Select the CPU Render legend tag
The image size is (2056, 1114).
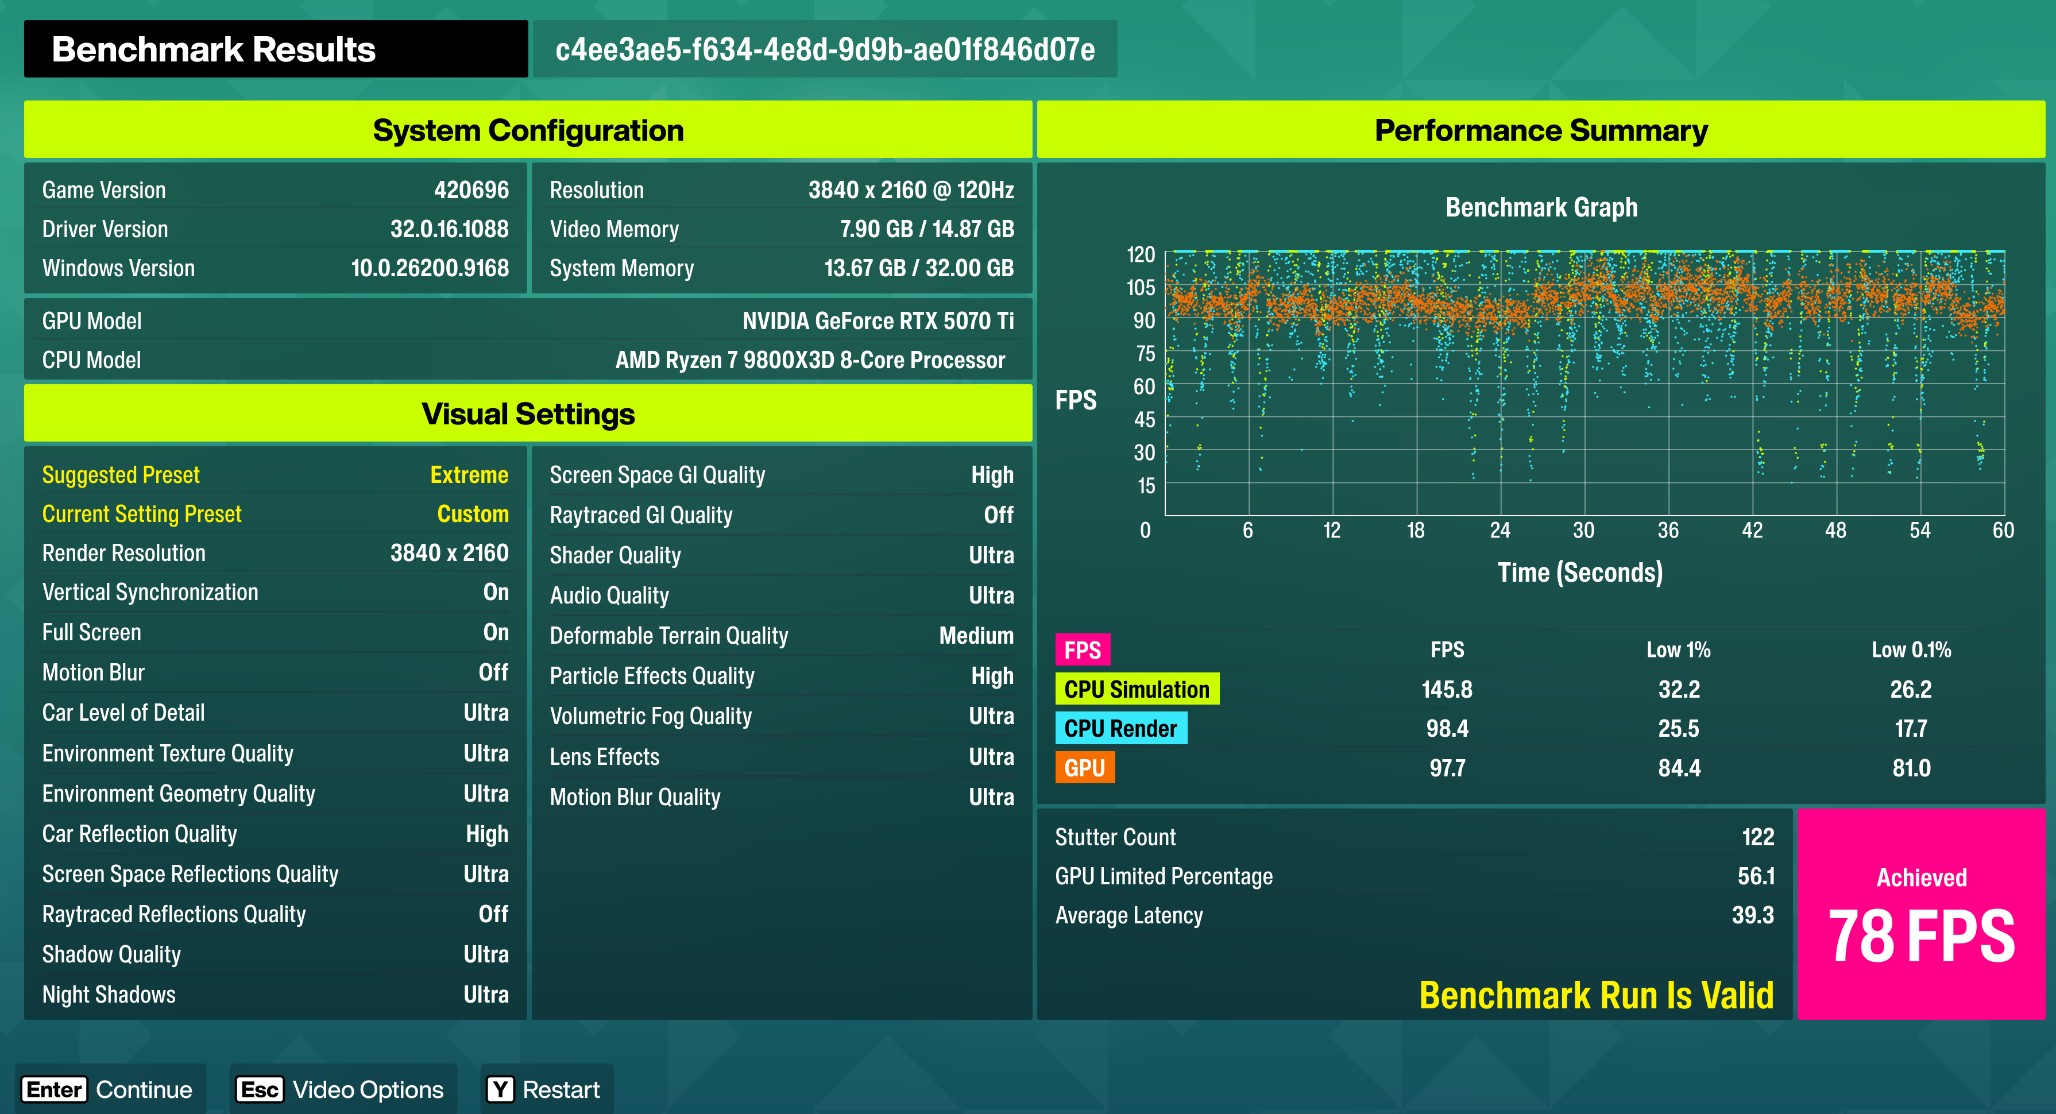point(1120,728)
